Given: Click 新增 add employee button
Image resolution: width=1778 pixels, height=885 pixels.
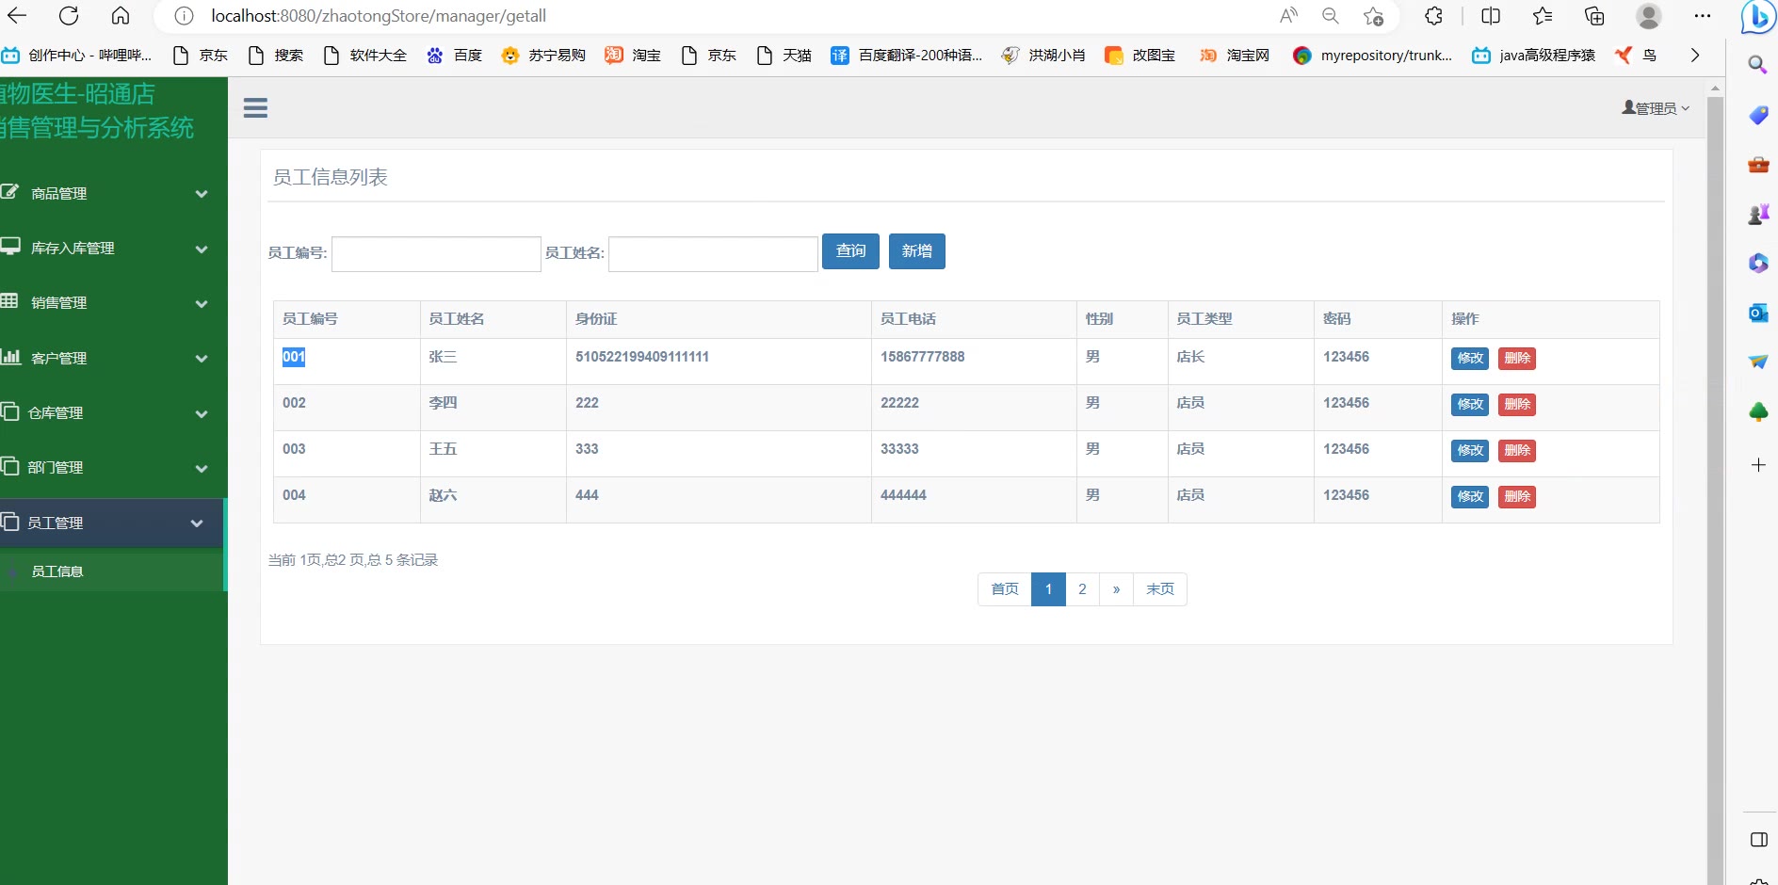Looking at the screenshot, I should tap(917, 251).
